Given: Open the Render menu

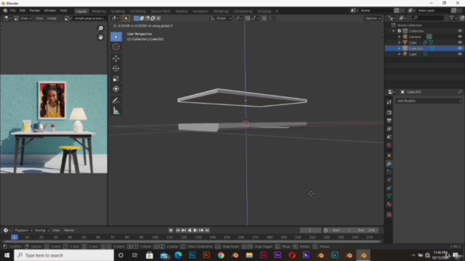Looking at the screenshot, I should pos(34,11).
